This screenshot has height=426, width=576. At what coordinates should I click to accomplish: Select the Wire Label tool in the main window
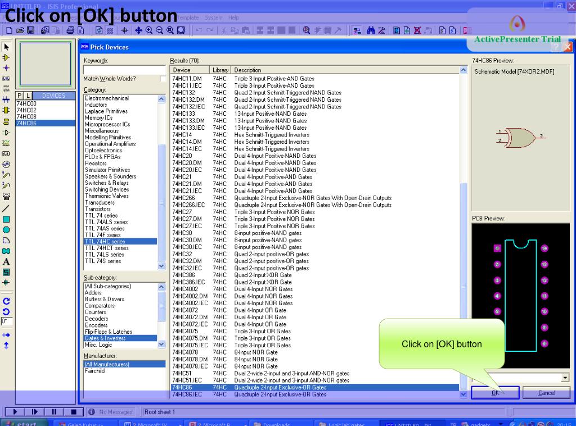6,78
